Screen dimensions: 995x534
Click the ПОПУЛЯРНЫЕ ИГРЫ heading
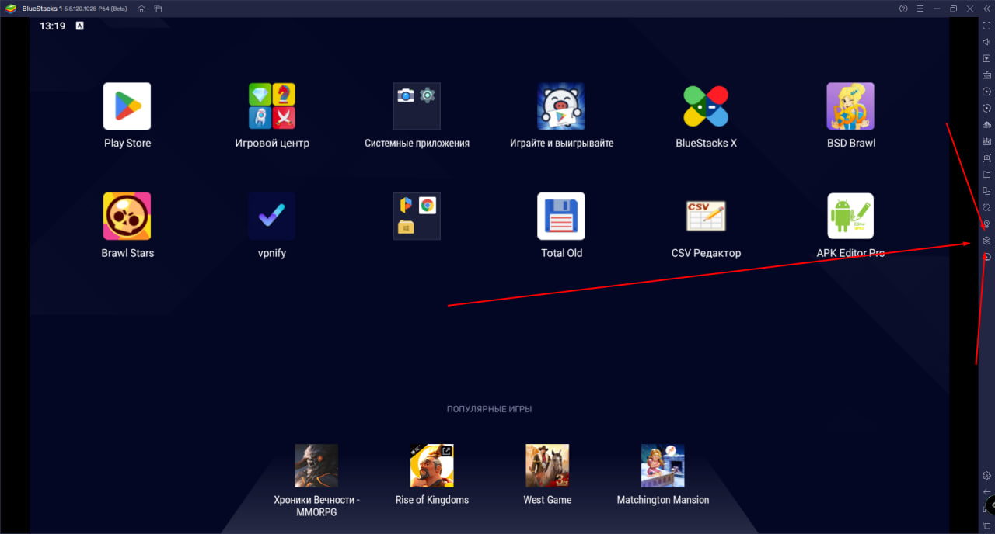coord(489,409)
